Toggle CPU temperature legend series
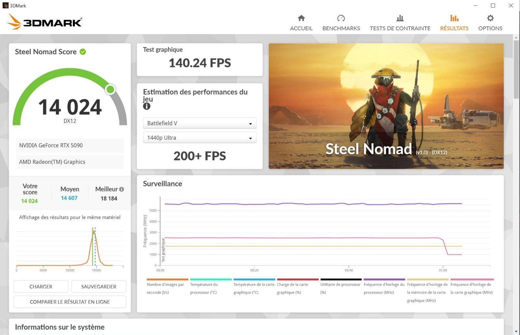The width and height of the screenshot is (520, 335). (211, 279)
